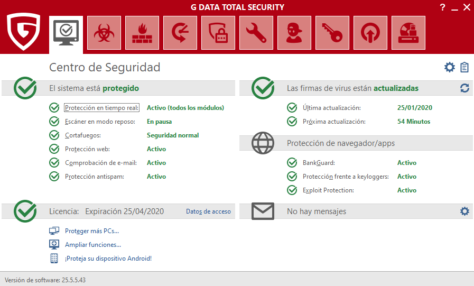Open the parental controls child tab
Screen dimensions: 474x286
coord(294,33)
